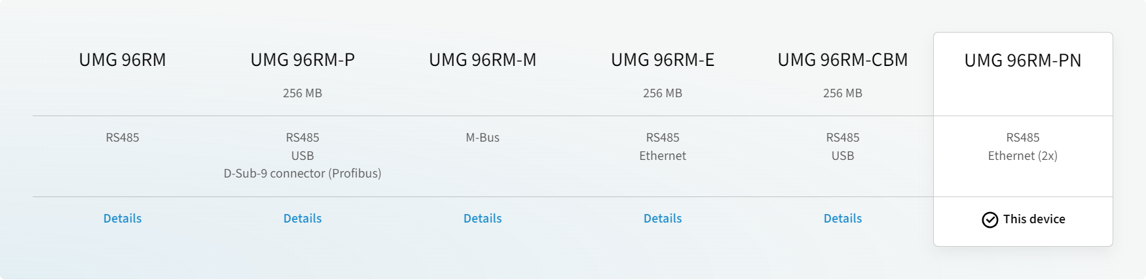Open Details for the UMG 96RM-P
Viewport: 1146px width, 280px height.
(x=303, y=219)
